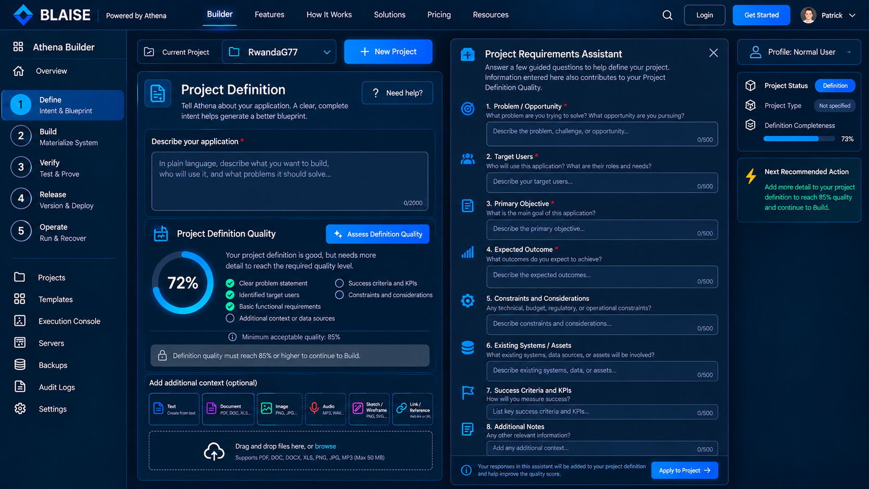The width and height of the screenshot is (869, 489).
Task: Click the Definition Completeness progress bar
Action: tap(799, 139)
